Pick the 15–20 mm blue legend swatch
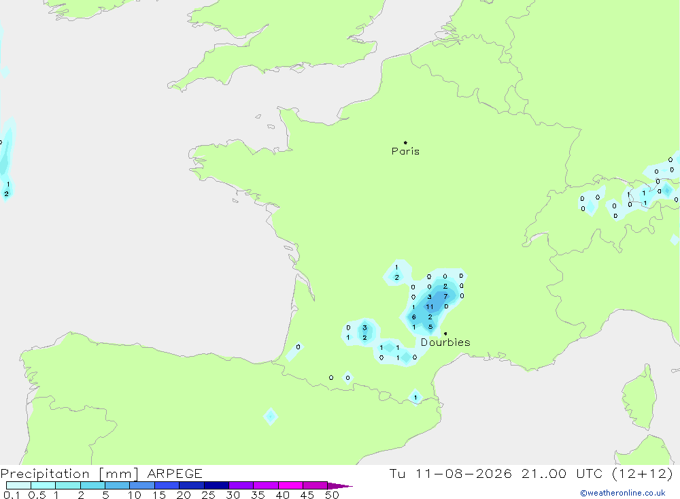 coord(167,485)
